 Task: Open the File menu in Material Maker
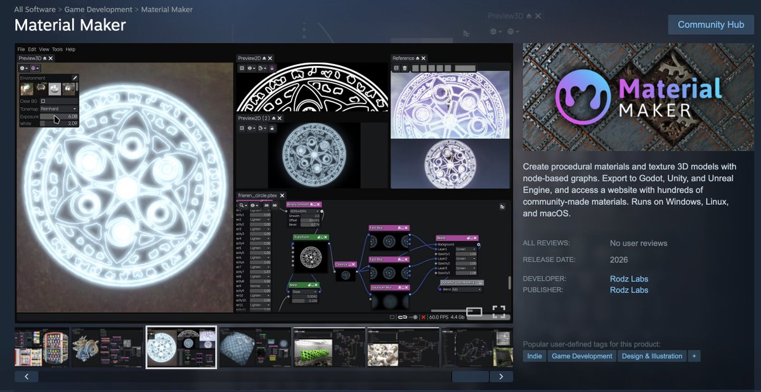click(x=21, y=49)
